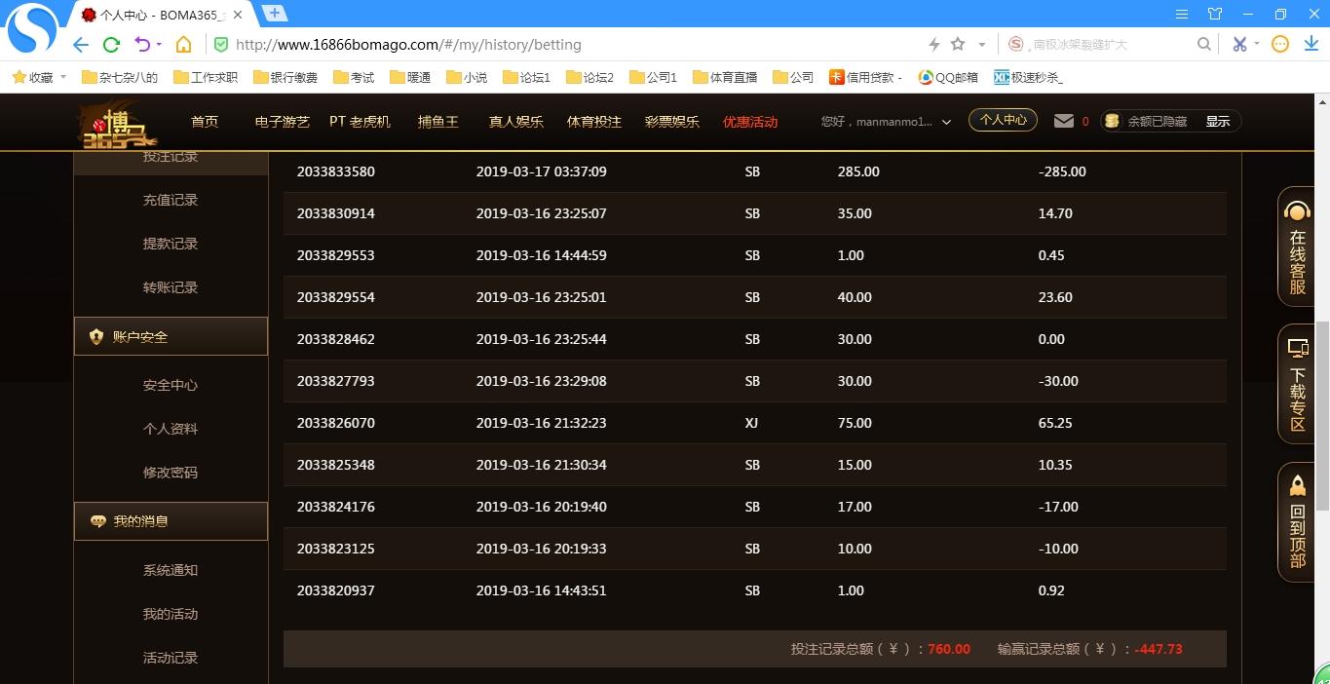Open 提款记录 in the sidebar
Image resolution: width=1330 pixels, height=684 pixels.
click(171, 244)
